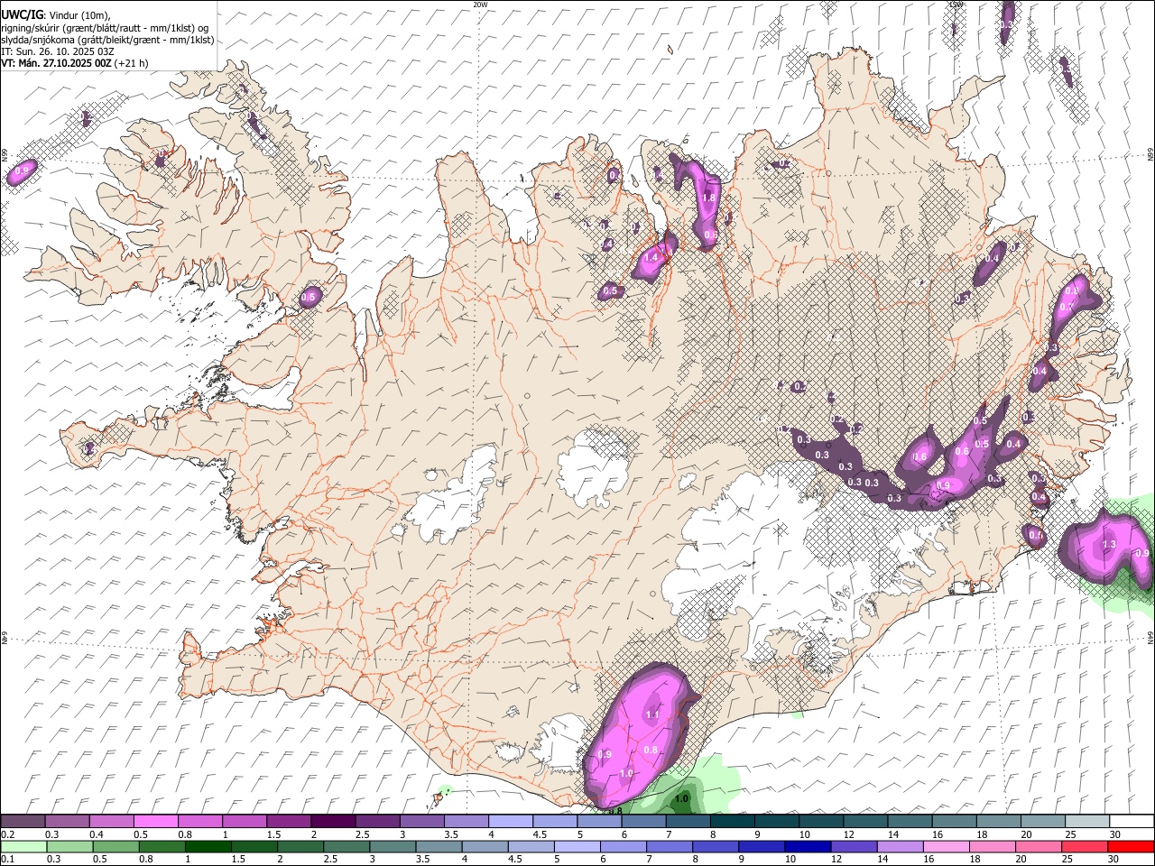Click the 'slydda/snjókoma' snow legend description line
Image resolution: width=1155 pixels, height=866 pixels.
click(107, 40)
